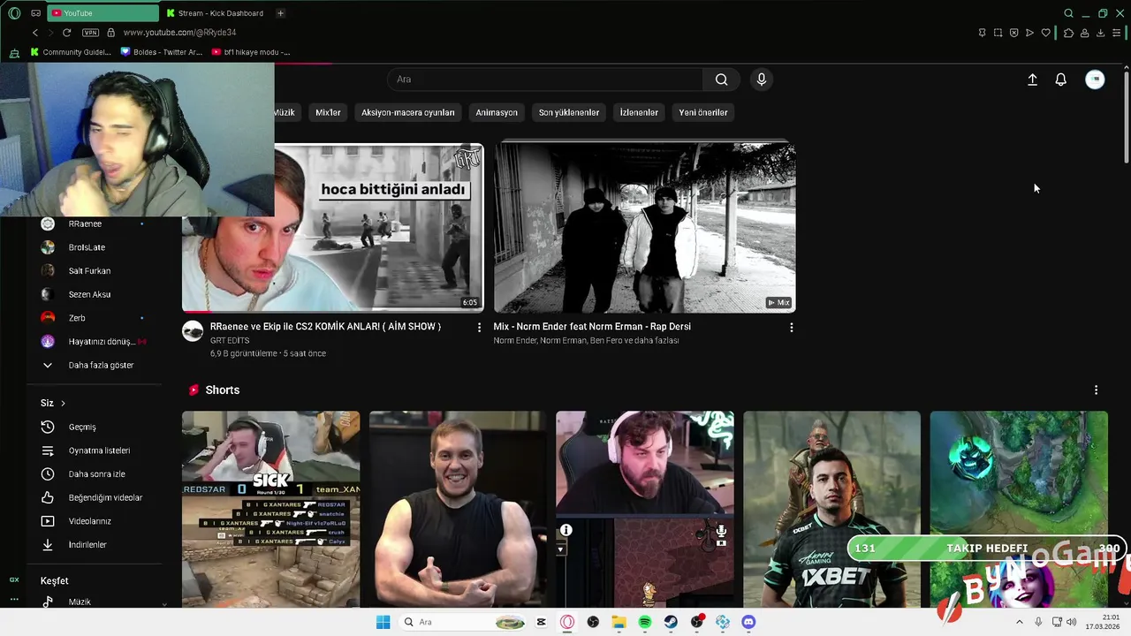Viewport: 1131px width, 636px height.
Task: Open options menu for RRaenee CS2 video
Action: [480, 328]
